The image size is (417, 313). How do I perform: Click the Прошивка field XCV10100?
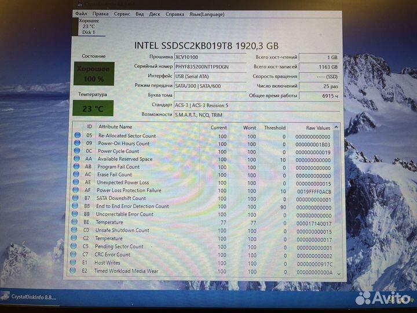click(210, 57)
